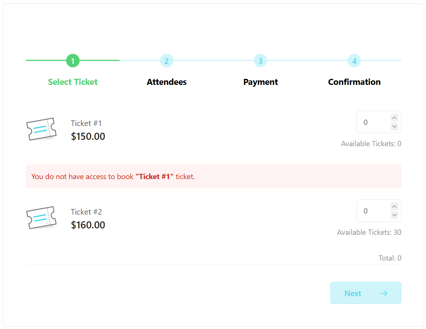Increase Ticket #1 quantity with up arrow
This screenshot has width=426, height=329.
coord(394,118)
